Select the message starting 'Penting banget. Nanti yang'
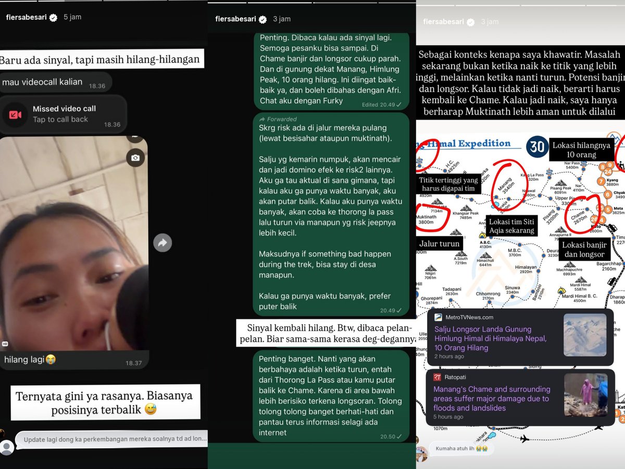 [x=331, y=396]
